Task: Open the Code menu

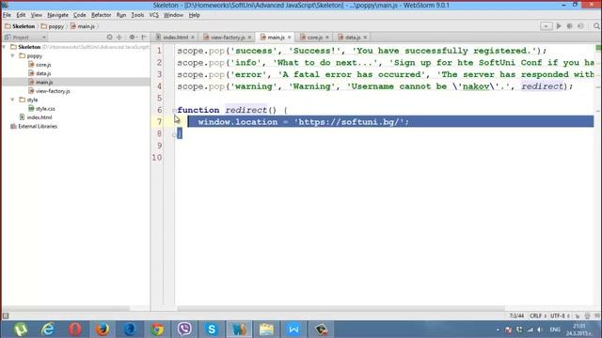Action: (x=79, y=15)
